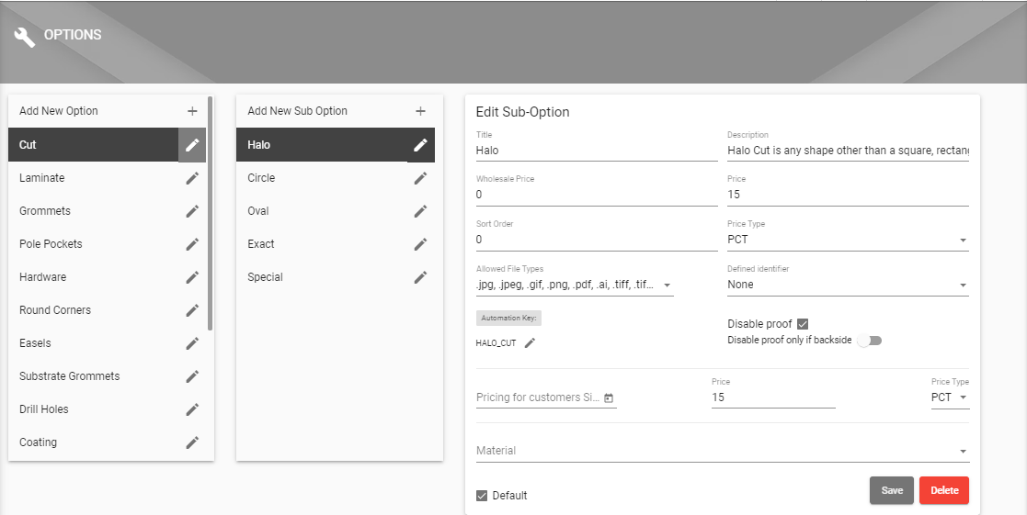Click the red Delete button

tap(944, 490)
